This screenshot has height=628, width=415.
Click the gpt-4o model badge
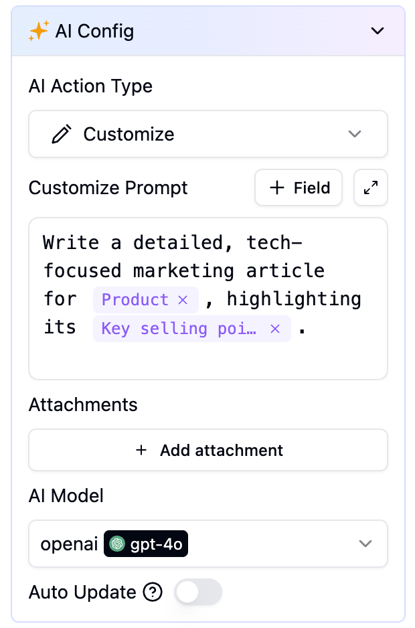[x=146, y=544]
